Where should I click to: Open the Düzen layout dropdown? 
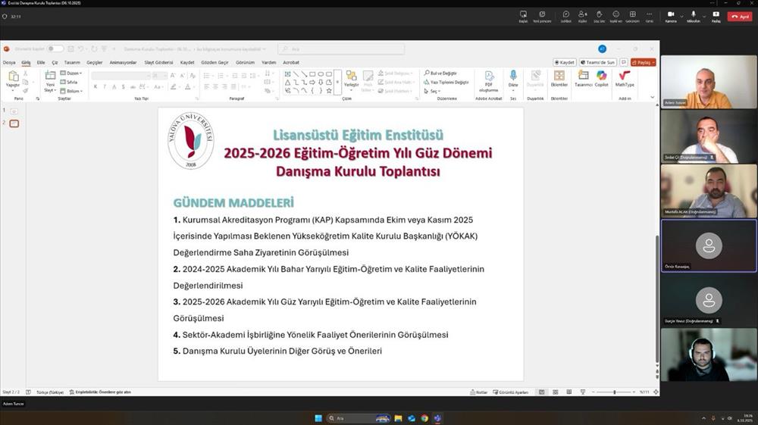(73, 73)
